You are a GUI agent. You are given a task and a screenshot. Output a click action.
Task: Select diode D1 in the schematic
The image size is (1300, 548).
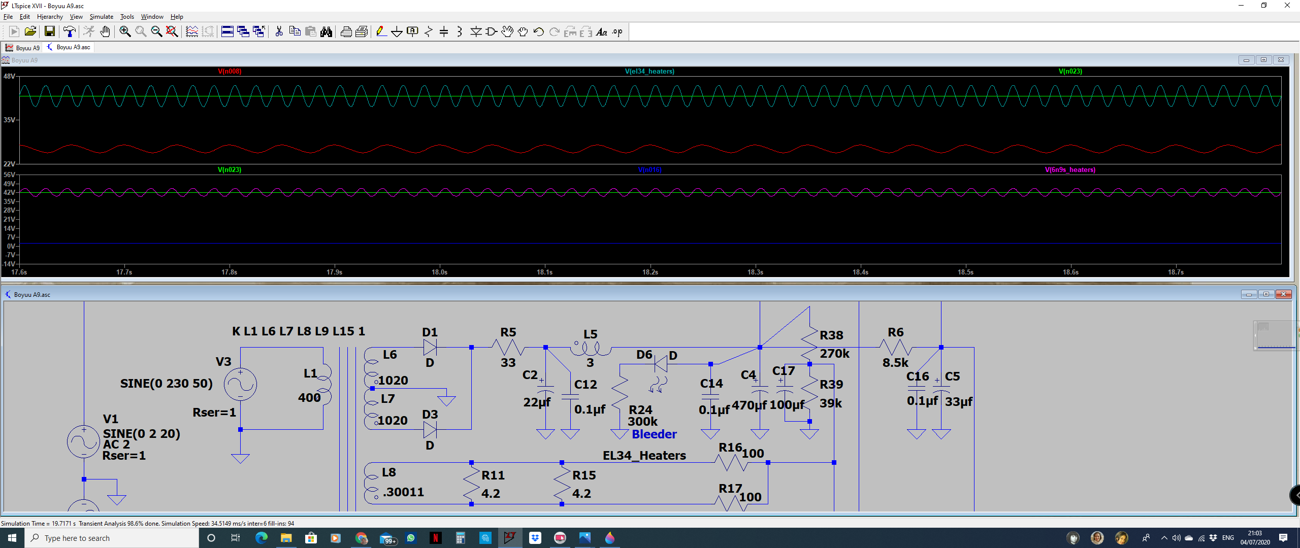coord(430,348)
